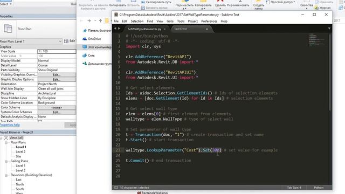Click the View Scale 1 : 100 field
345x194 pixels.
[x=57, y=51]
